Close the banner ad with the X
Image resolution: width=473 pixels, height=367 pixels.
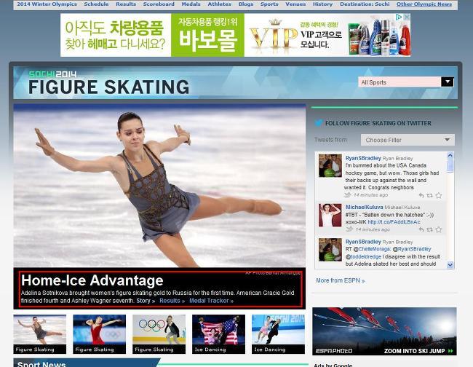point(407,17)
